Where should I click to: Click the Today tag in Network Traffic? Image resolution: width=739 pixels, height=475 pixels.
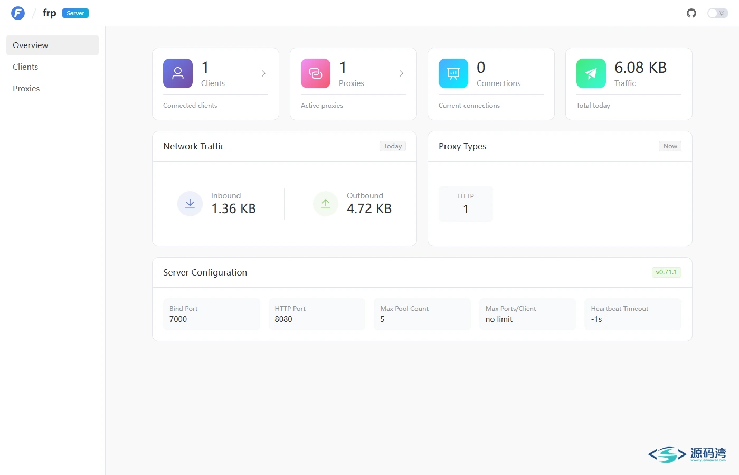coord(393,146)
